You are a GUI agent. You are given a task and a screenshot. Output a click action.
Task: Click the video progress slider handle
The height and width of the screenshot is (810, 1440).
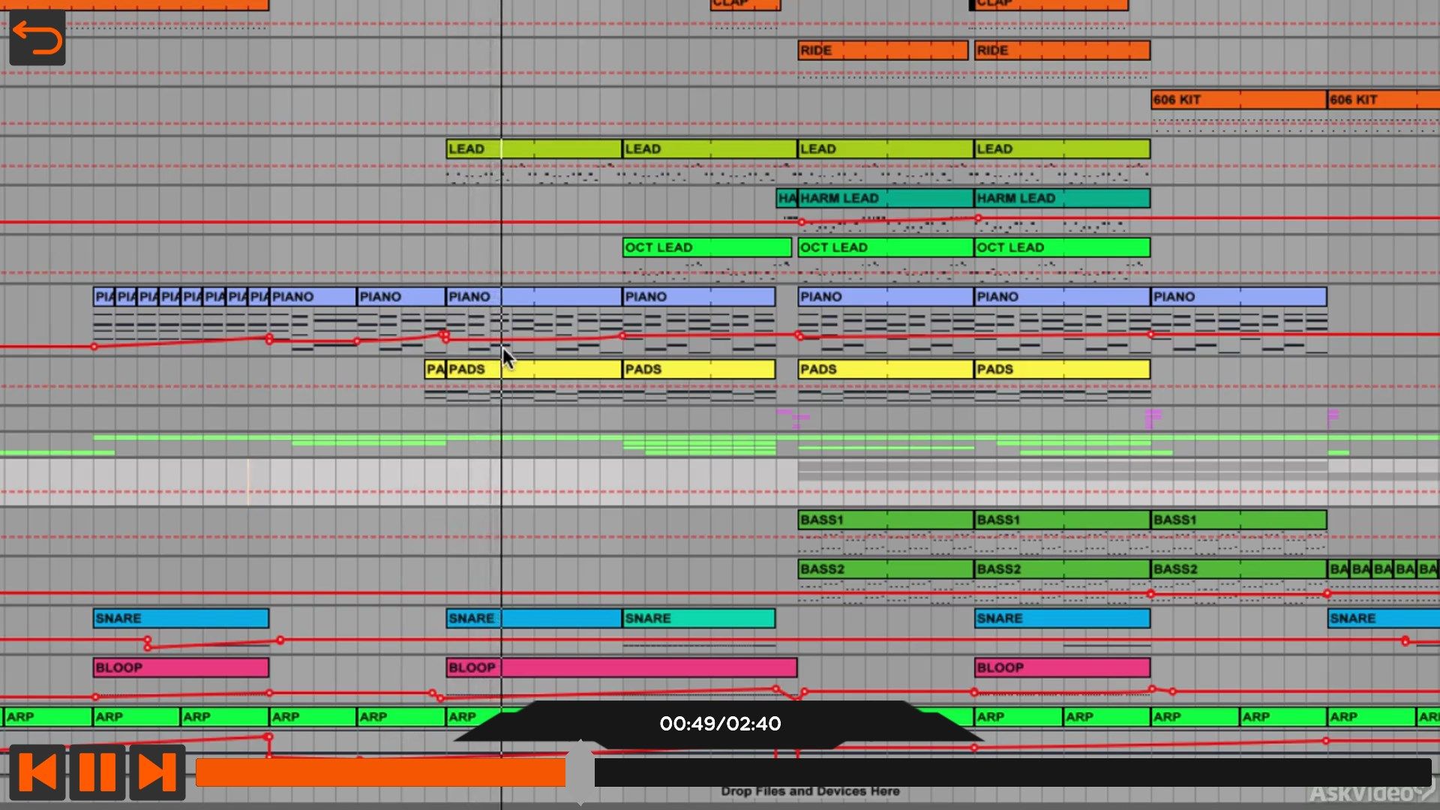(580, 772)
